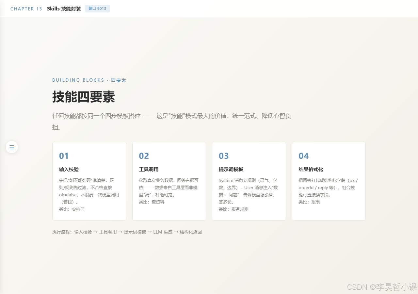The width and height of the screenshot is (418, 294).
Task: Click the Skills 技能封装 header title
Action: click(64, 9)
